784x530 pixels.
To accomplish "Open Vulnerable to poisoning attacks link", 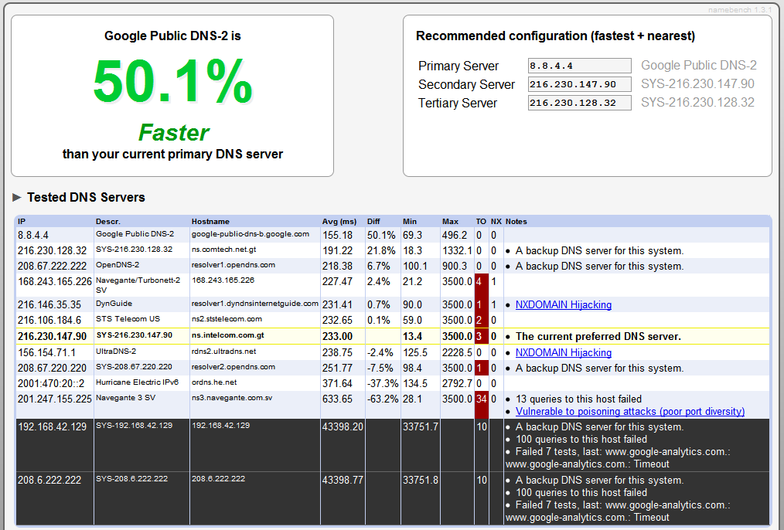I will click(x=630, y=412).
